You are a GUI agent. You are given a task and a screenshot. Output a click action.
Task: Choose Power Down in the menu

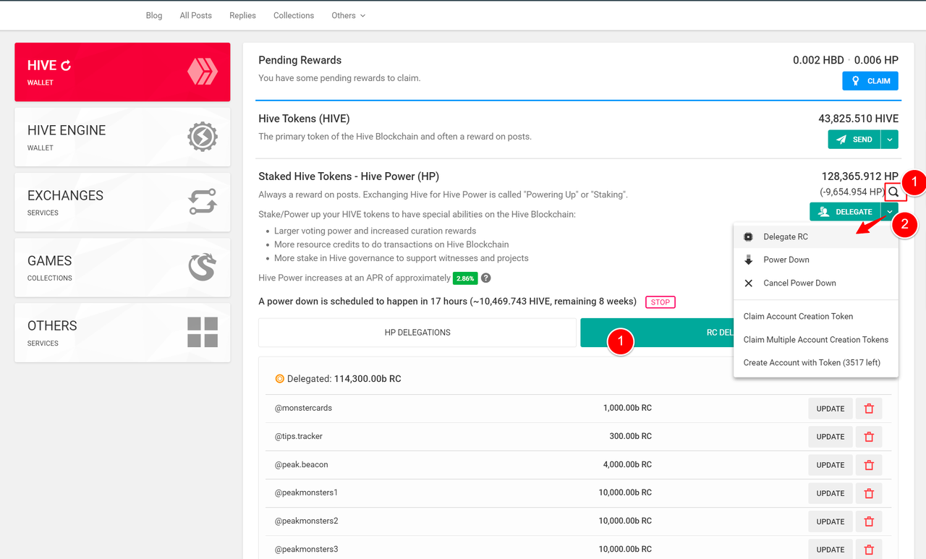(x=816, y=260)
